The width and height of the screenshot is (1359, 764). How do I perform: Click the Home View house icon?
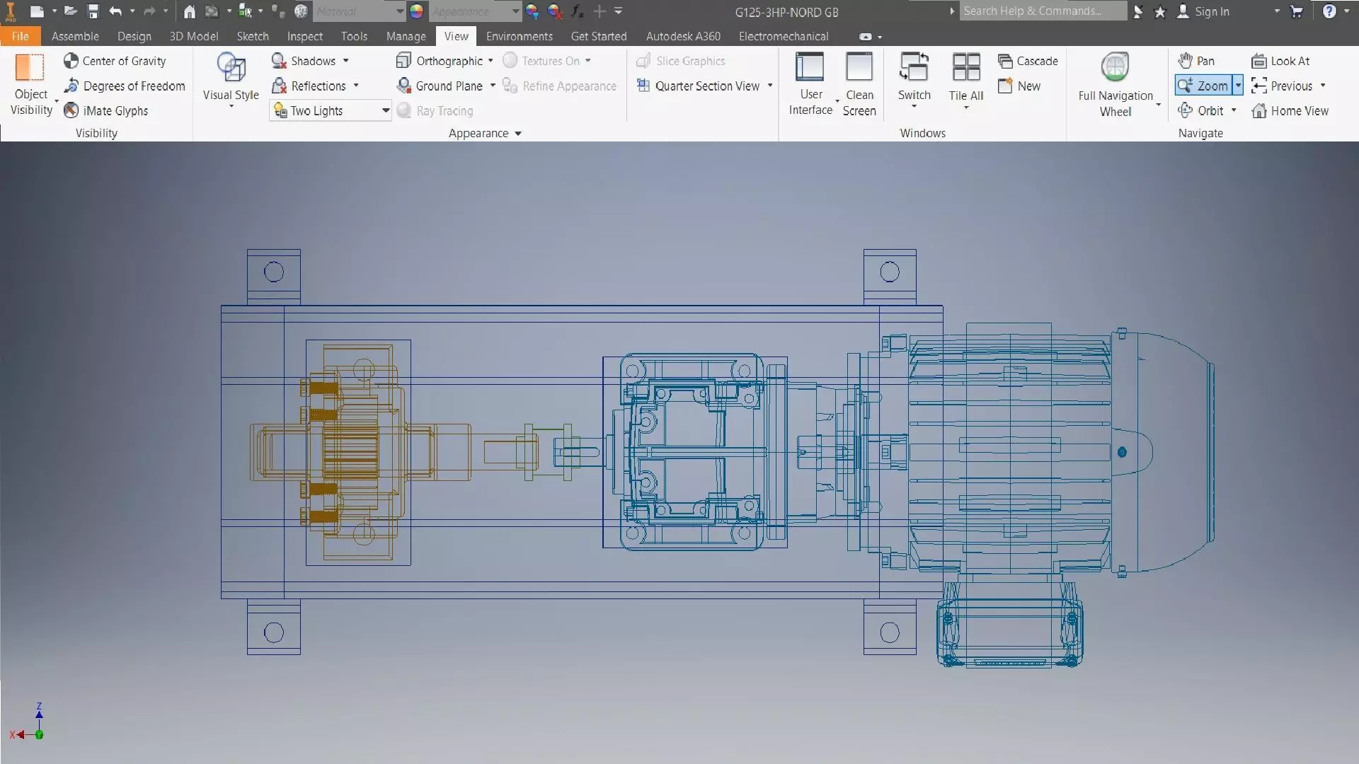1258,110
